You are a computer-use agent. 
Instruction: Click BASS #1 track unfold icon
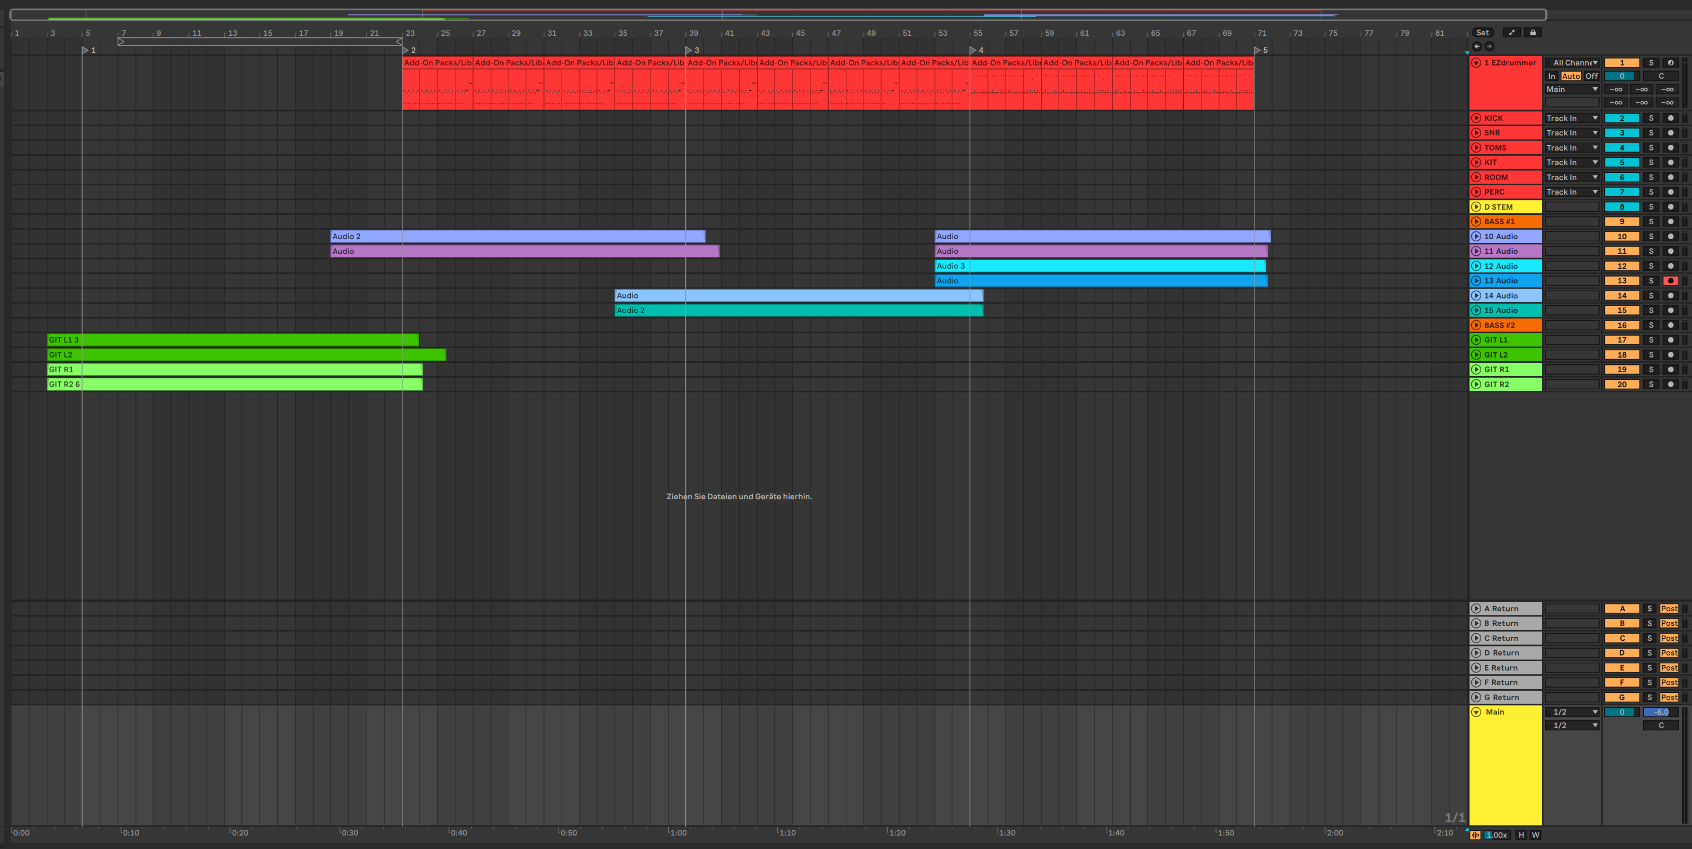[x=1476, y=221]
